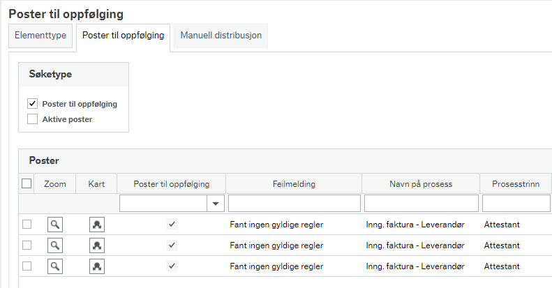
Task: Click third row 'Fant ingen gyldige regler'
Action: [x=276, y=266]
